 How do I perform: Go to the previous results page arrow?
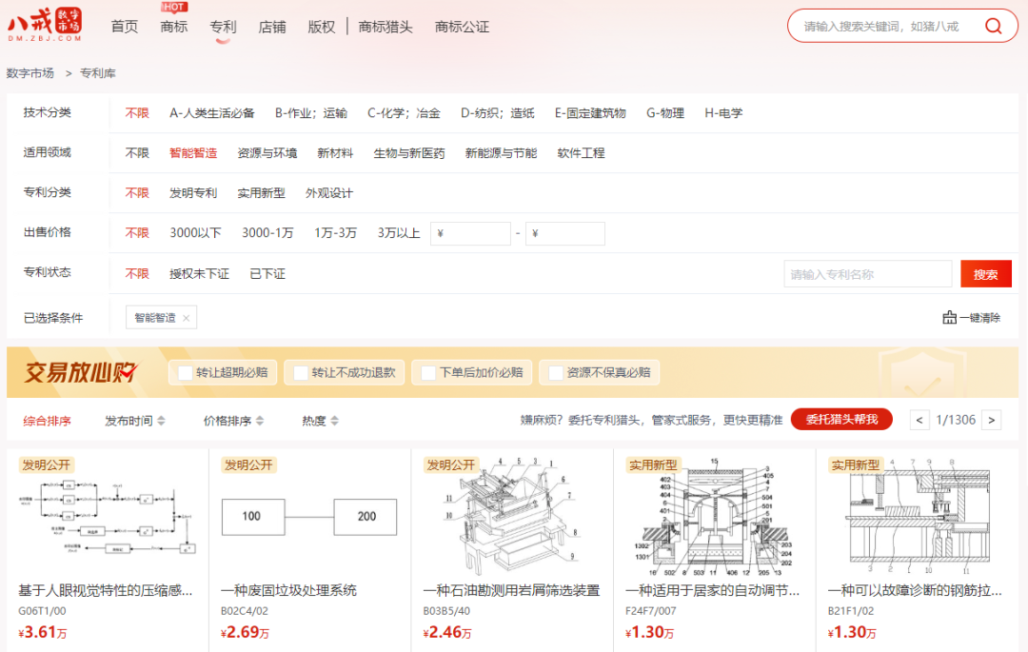[920, 420]
